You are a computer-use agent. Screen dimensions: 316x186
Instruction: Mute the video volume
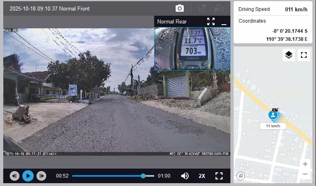[185, 176]
